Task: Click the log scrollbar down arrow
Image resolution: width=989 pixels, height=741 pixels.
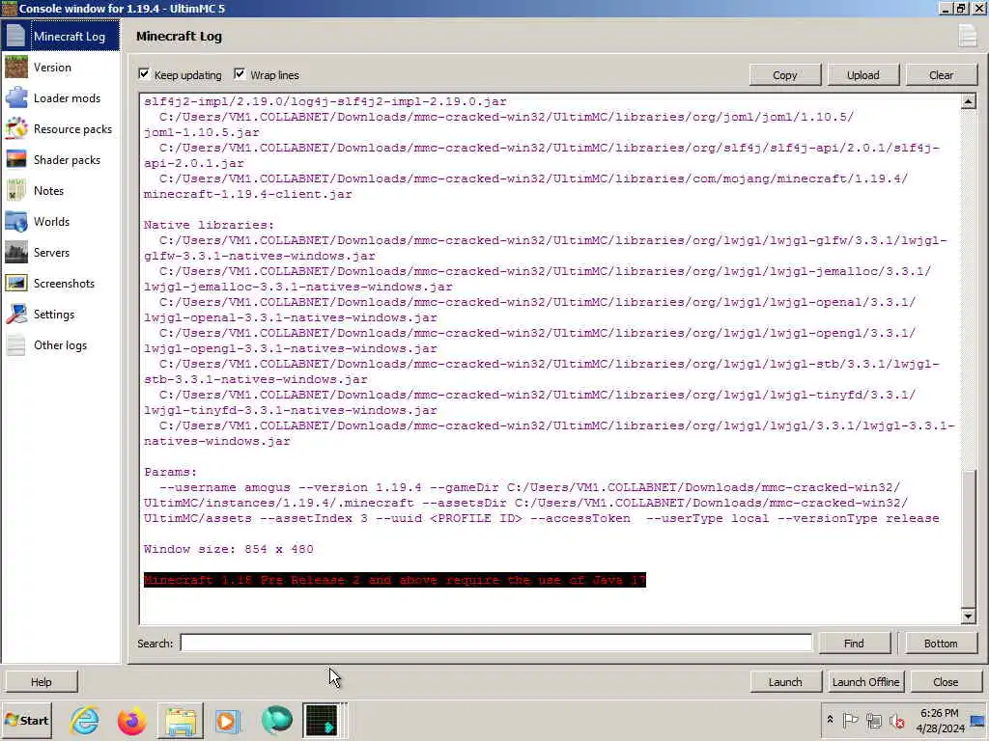Action: click(x=968, y=617)
